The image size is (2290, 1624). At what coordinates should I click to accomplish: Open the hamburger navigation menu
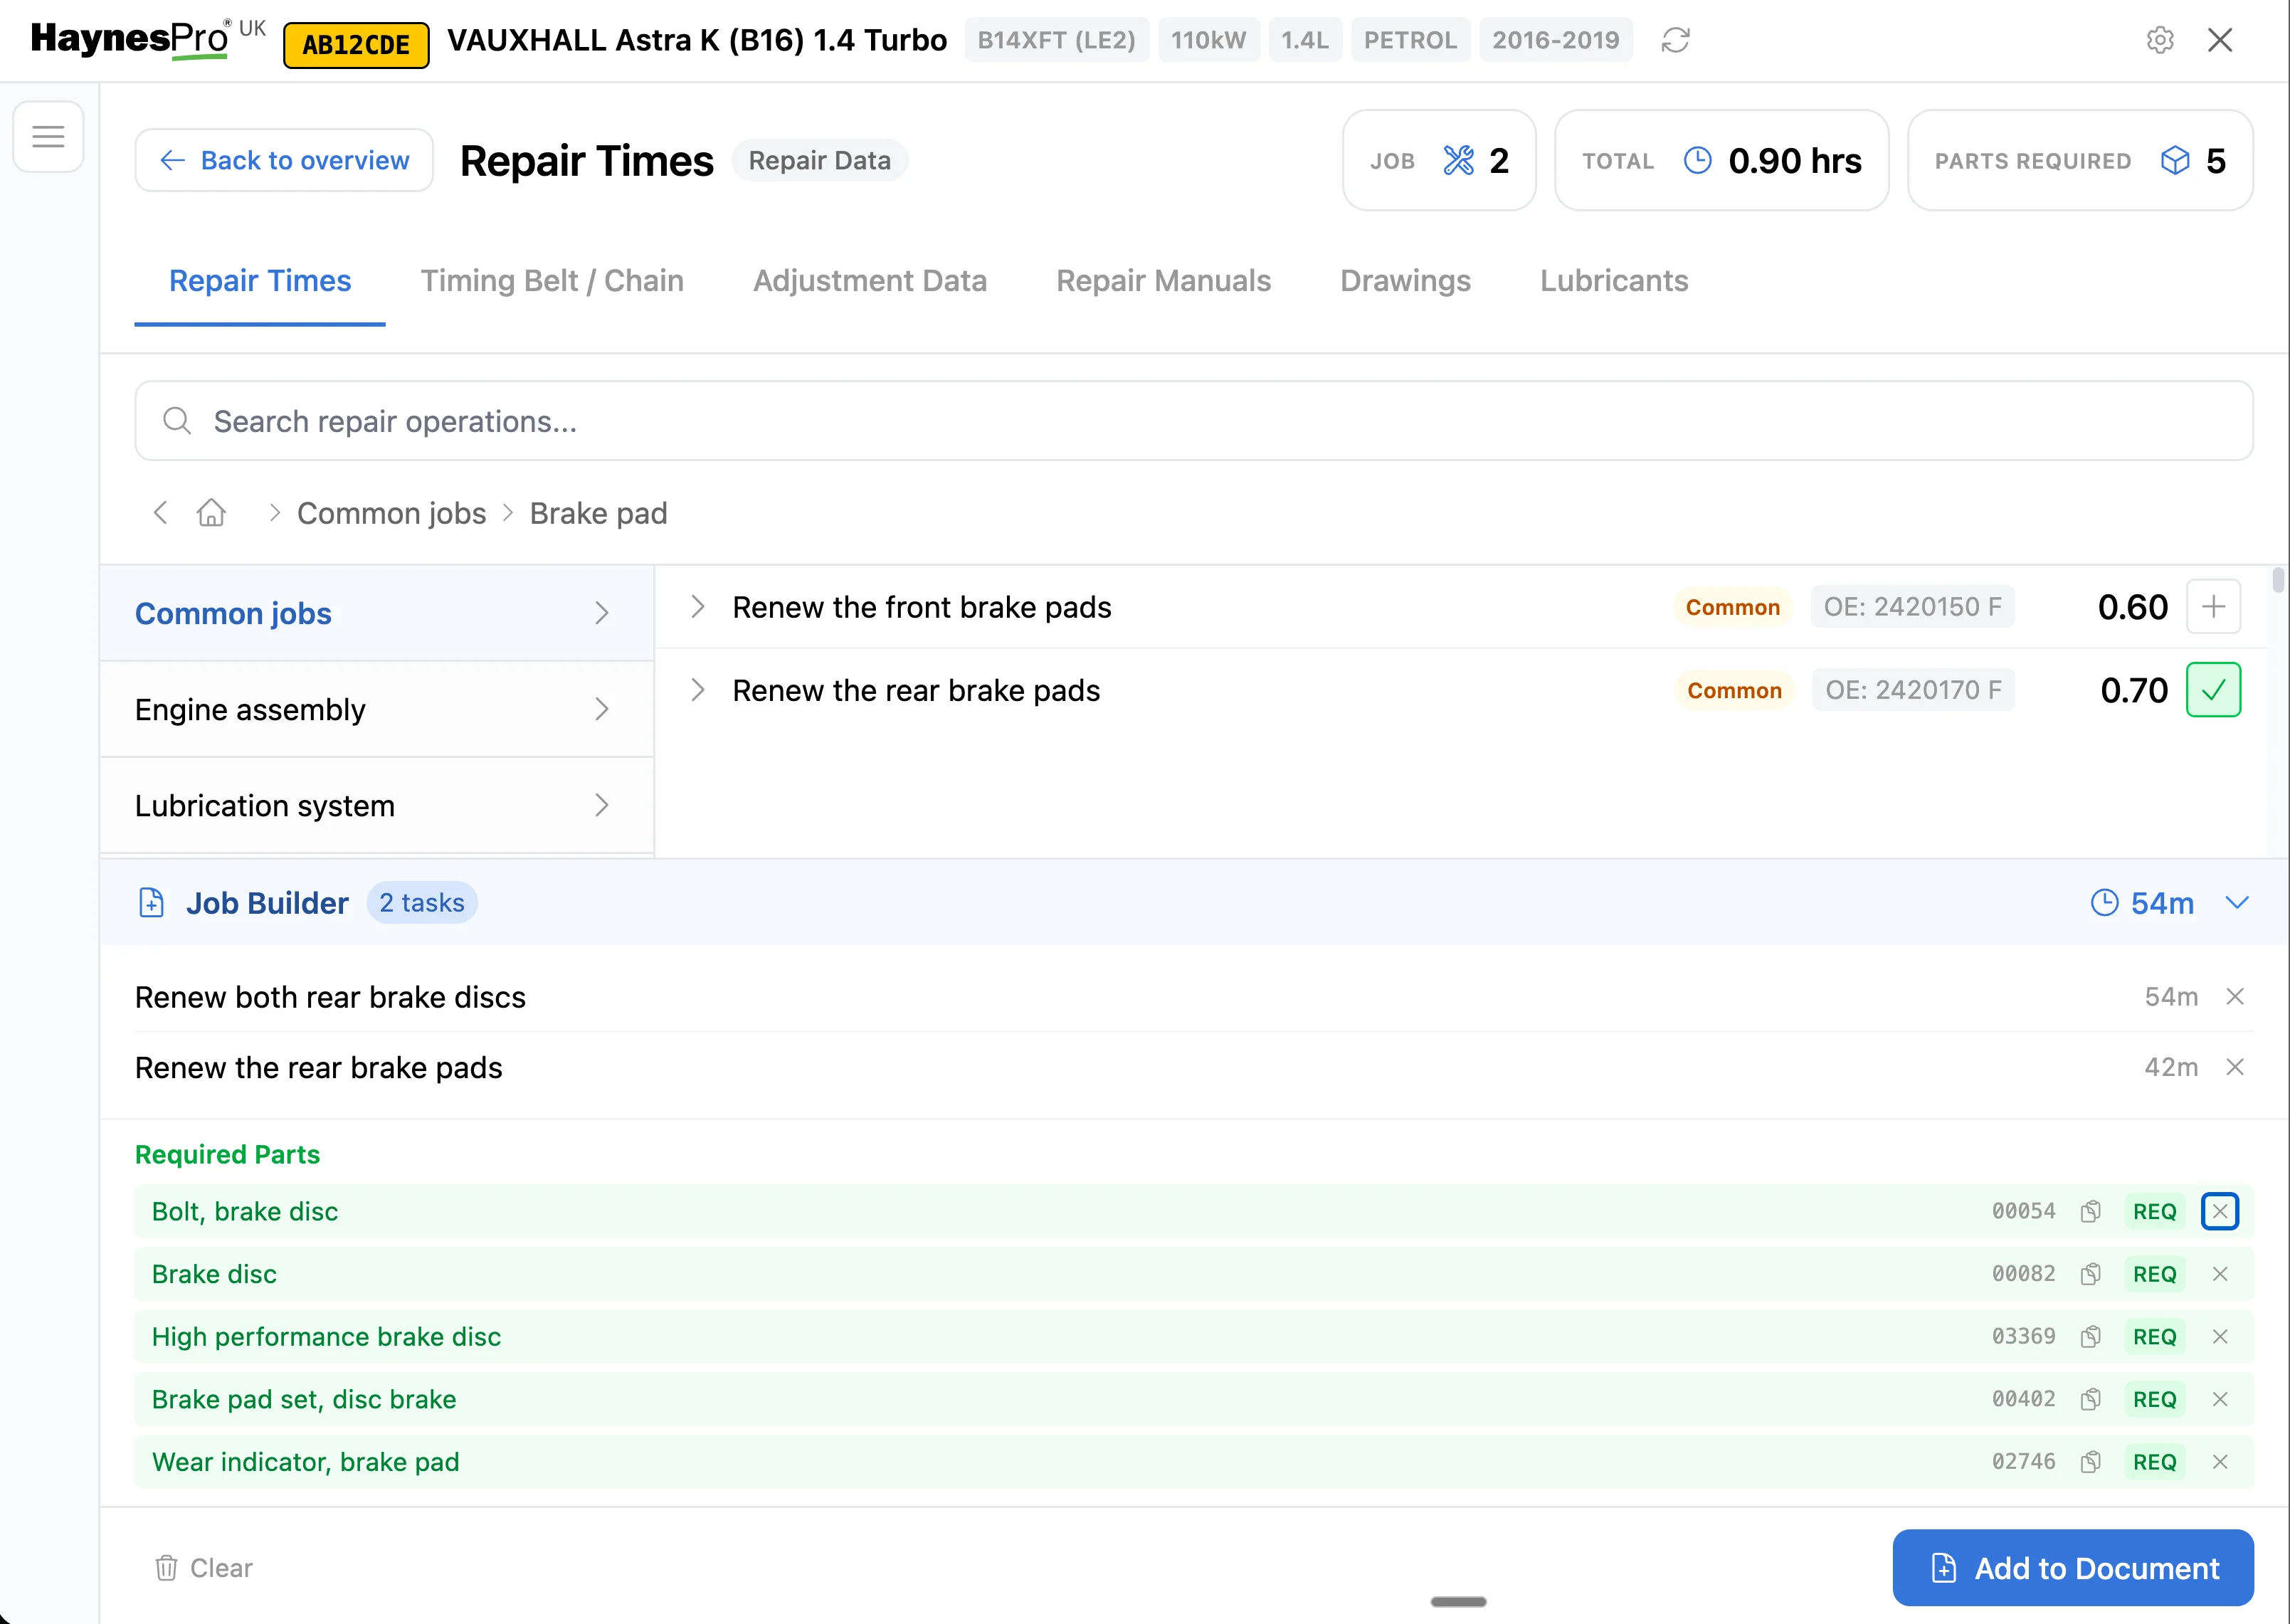tap(47, 136)
